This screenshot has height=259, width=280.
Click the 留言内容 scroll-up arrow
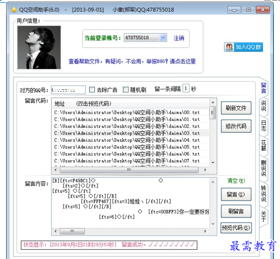(213, 182)
